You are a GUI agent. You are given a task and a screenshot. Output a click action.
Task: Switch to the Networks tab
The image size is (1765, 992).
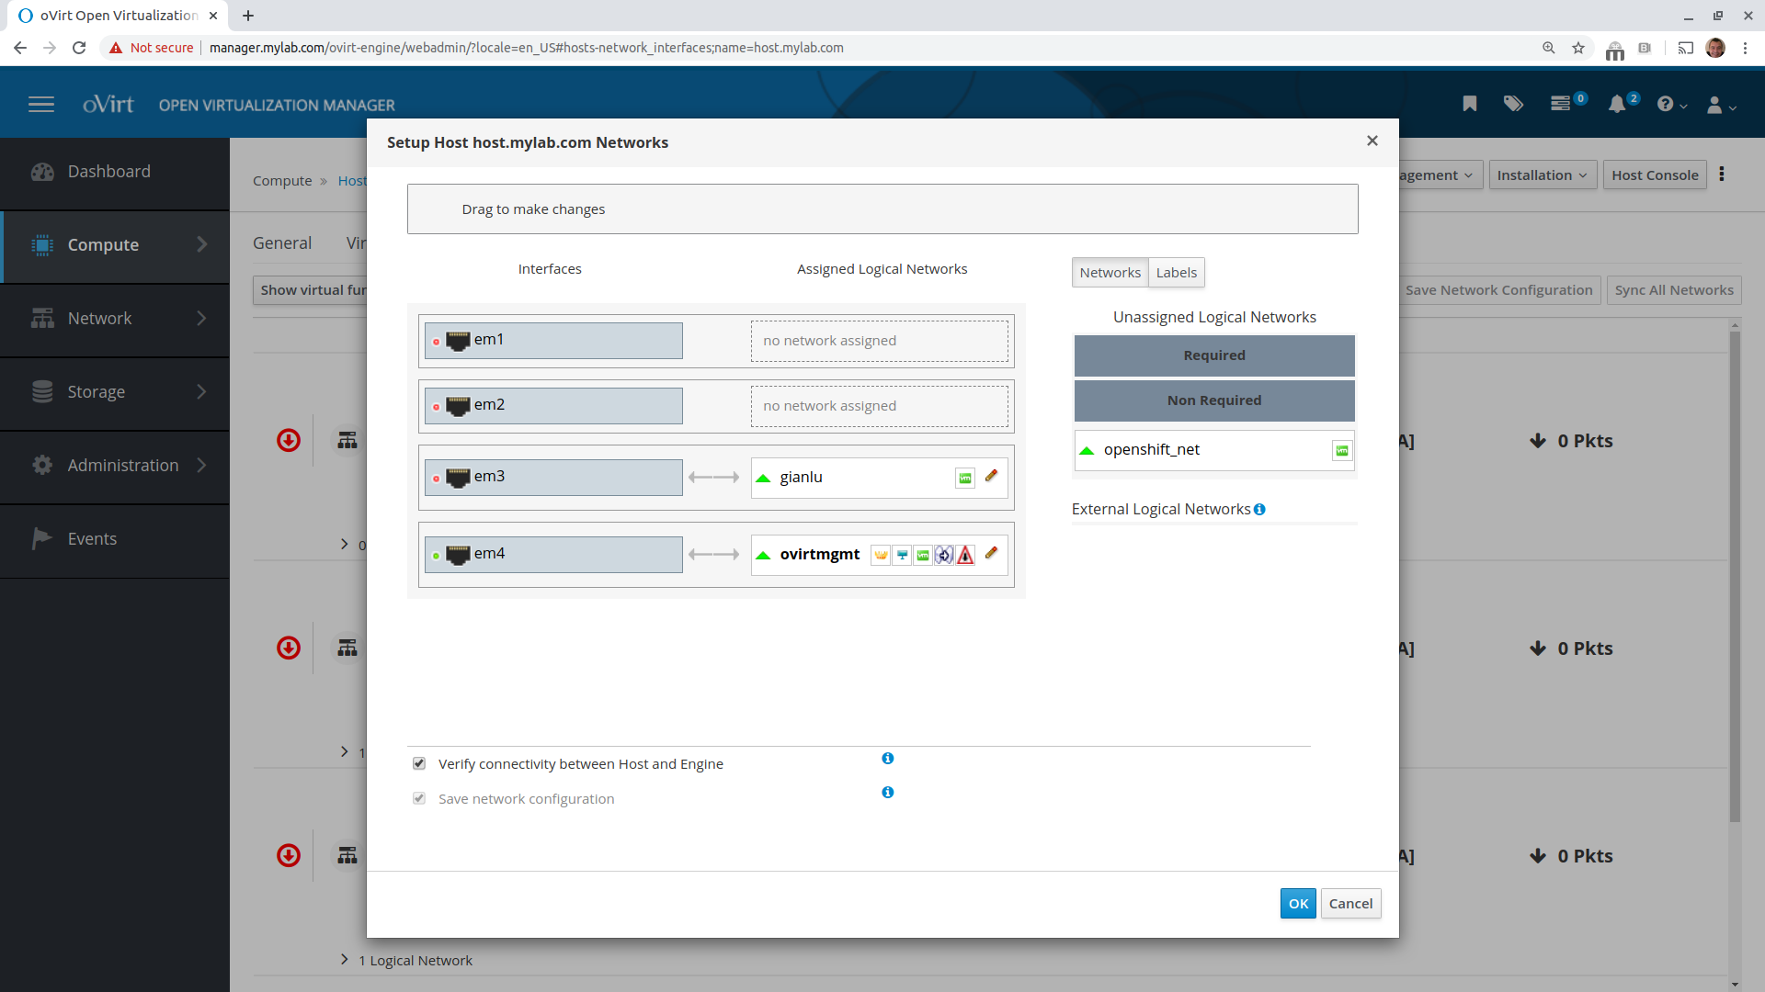(1110, 273)
